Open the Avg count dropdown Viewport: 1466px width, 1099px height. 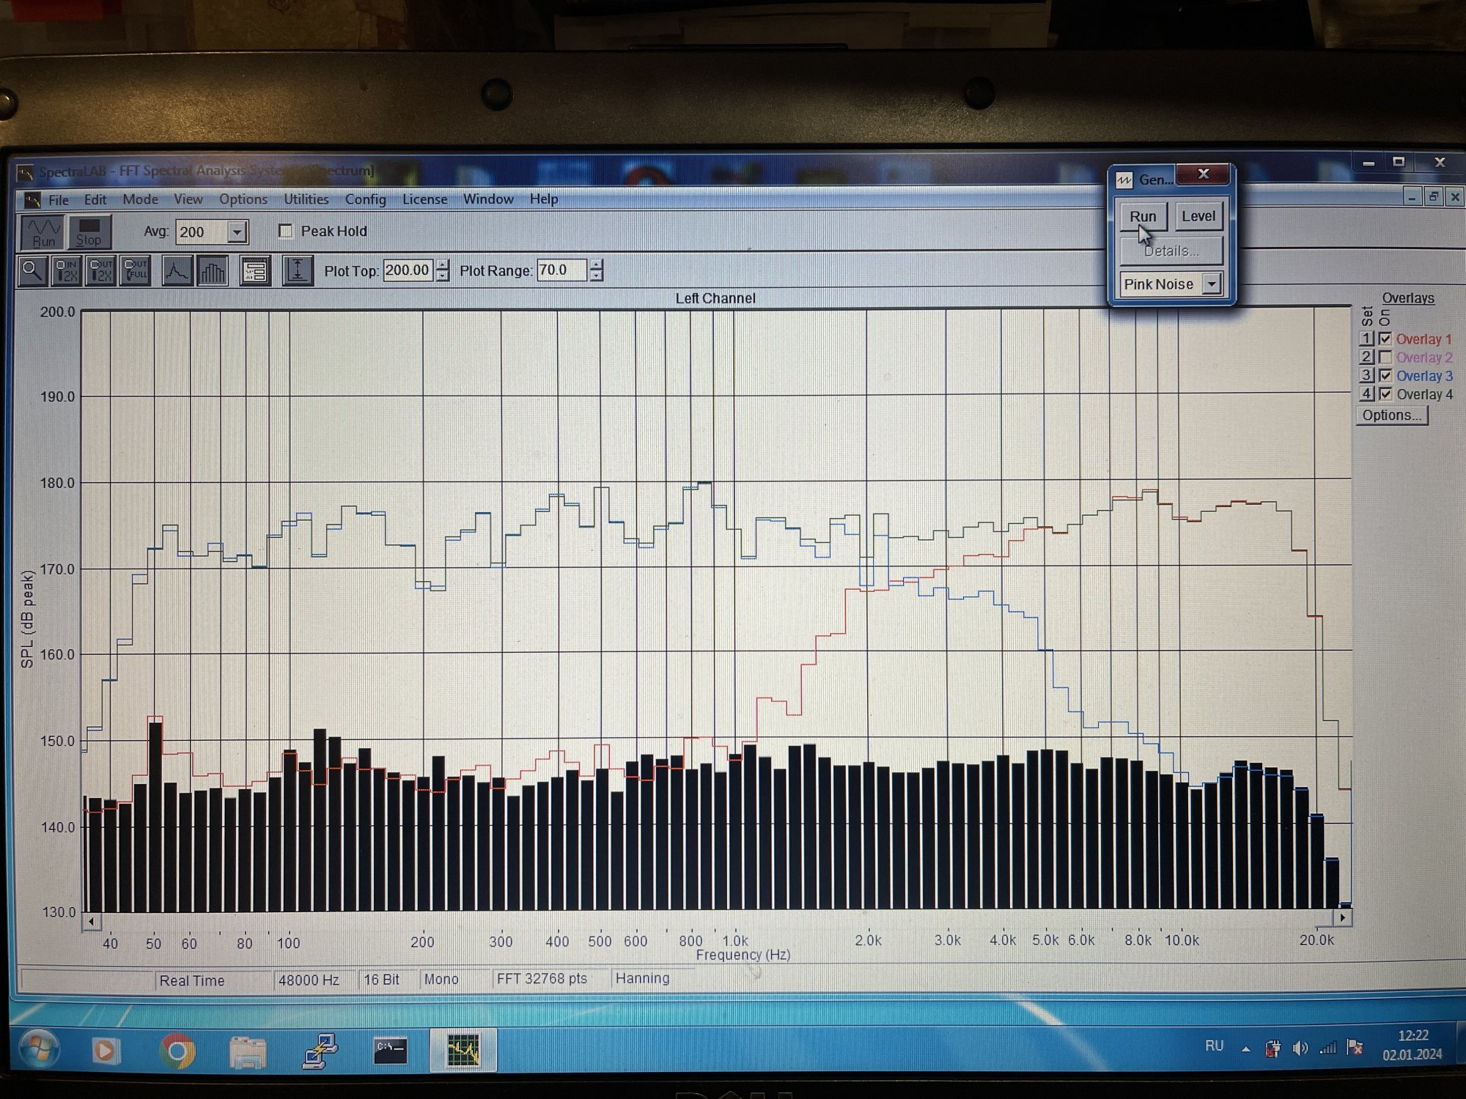pyautogui.click(x=237, y=232)
